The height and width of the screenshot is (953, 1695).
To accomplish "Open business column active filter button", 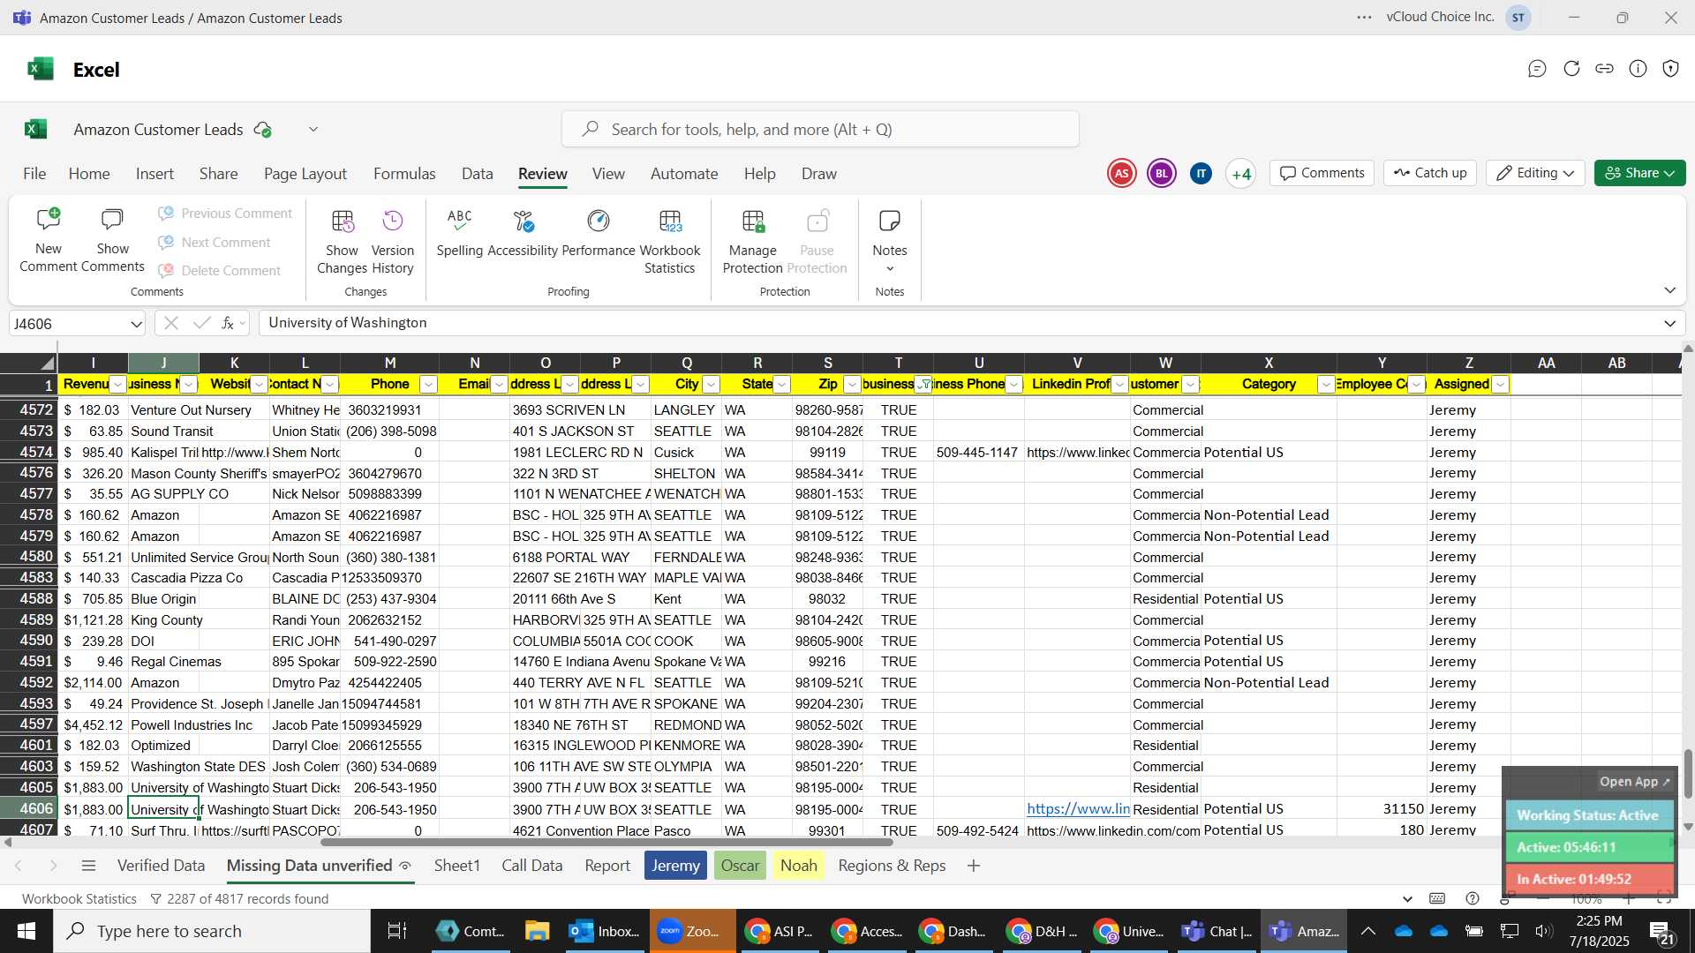I will (x=923, y=385).
